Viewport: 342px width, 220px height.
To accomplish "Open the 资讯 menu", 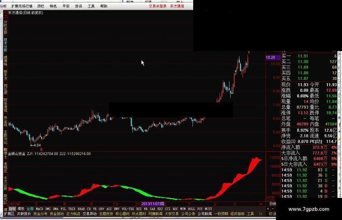I will pyautogui.click(x=79, y=6).
